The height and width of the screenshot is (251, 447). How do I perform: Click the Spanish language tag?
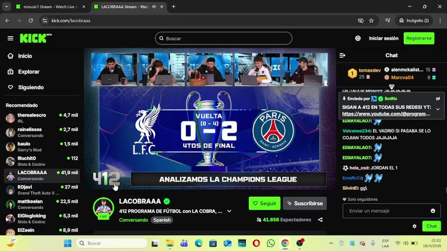click(x=162, y=220)
